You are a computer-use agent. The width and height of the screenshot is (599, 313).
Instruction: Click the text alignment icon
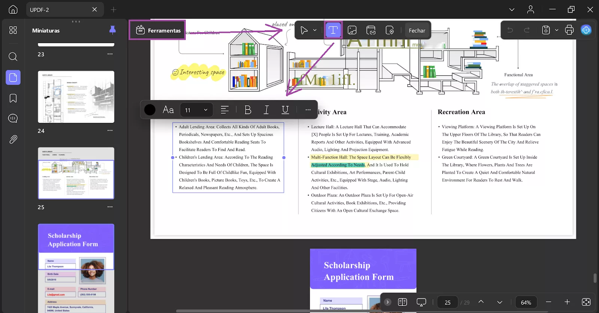point(225,110)
